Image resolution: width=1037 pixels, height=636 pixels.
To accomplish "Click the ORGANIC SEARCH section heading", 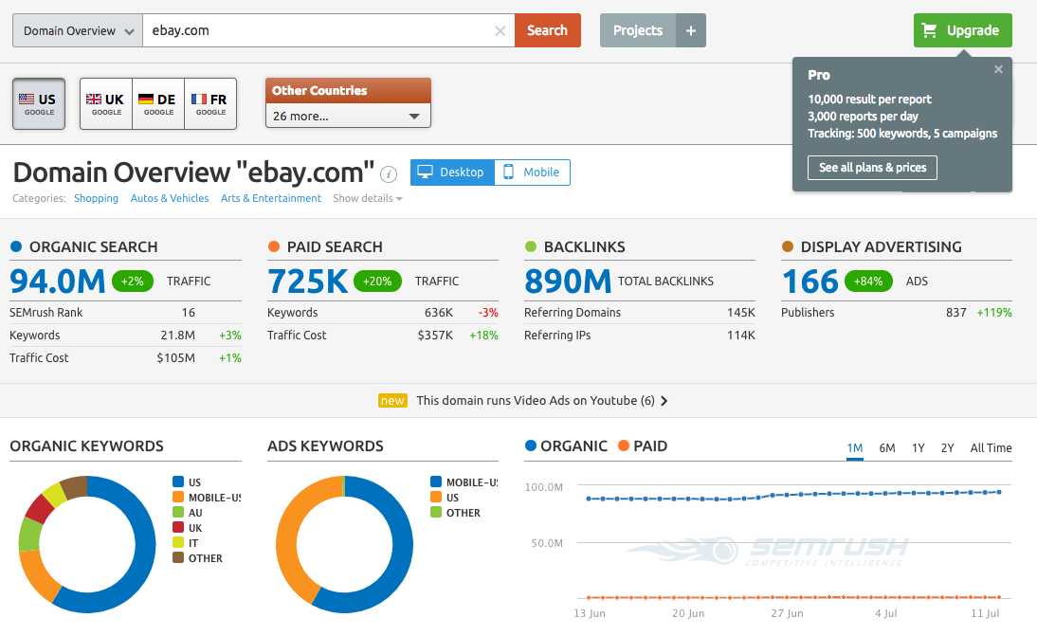I will [x=93, y=247].
